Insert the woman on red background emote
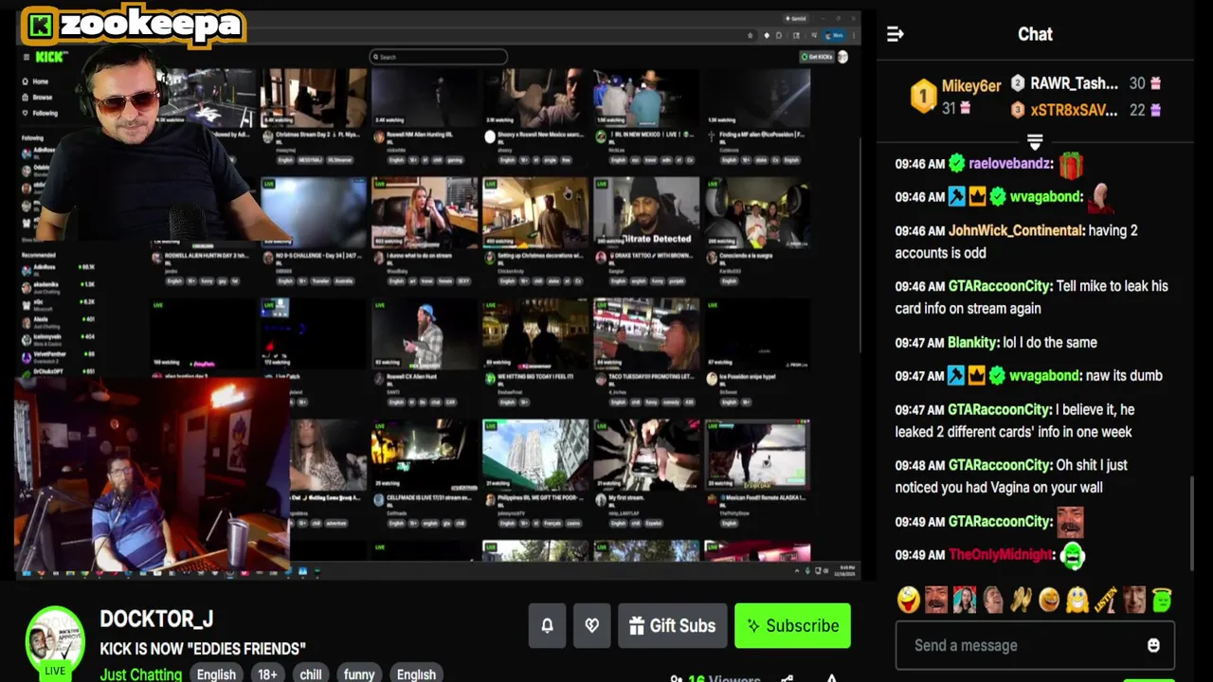 click(x=965, y=600)
